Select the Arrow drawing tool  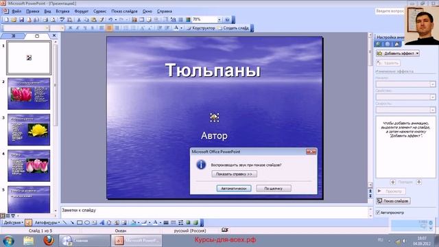(x=72, y=222)
